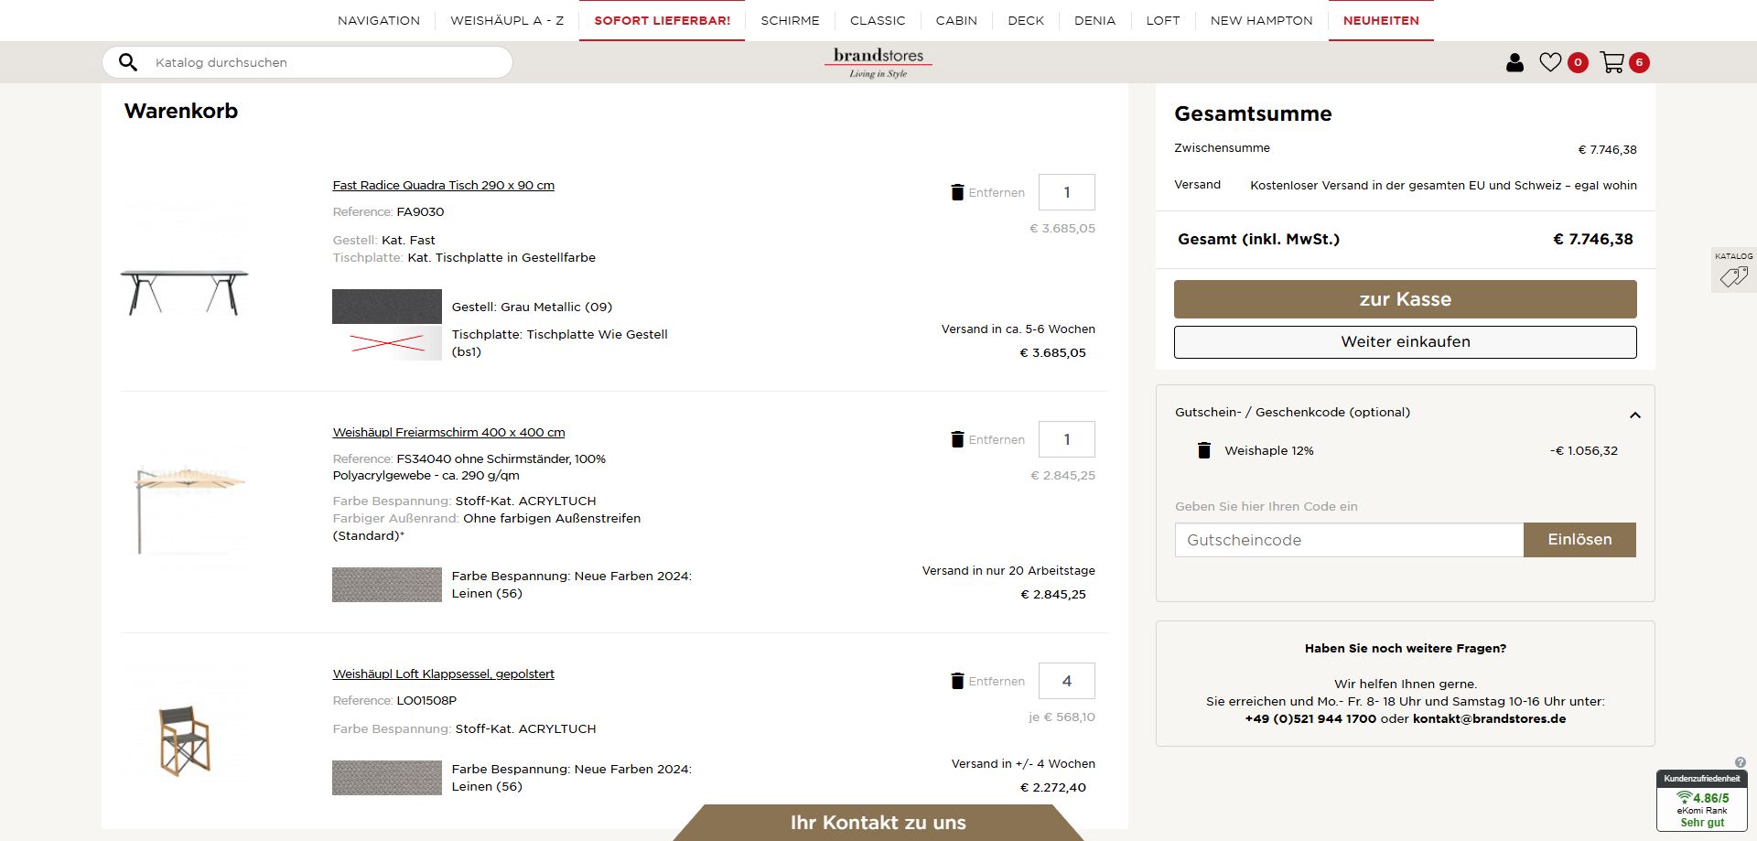Open SOFORT LIEFERBAR! menu item

663,20
